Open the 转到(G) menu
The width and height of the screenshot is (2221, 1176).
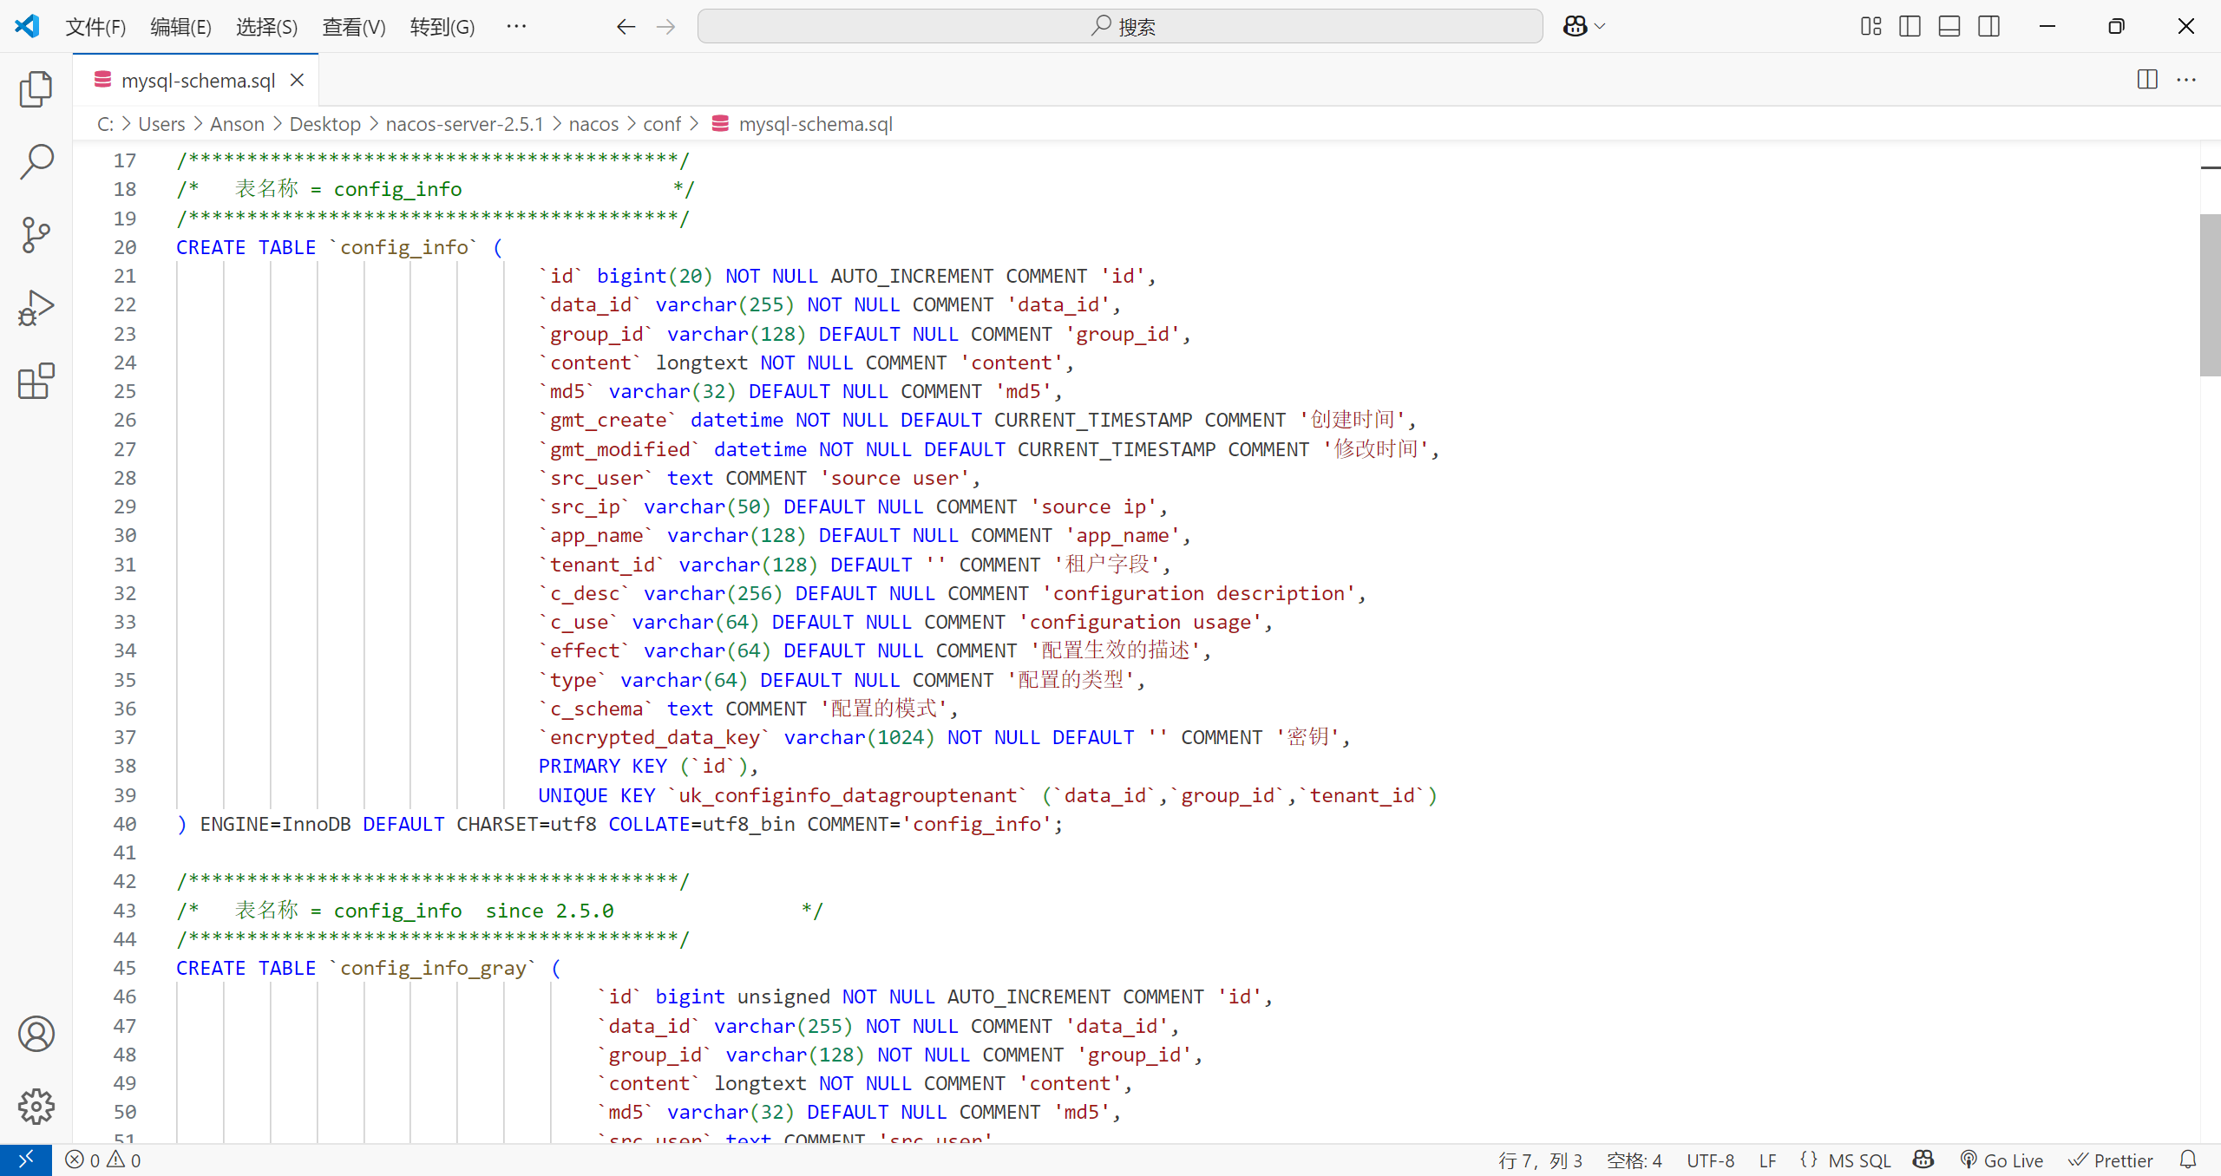[x=442, y=27]
